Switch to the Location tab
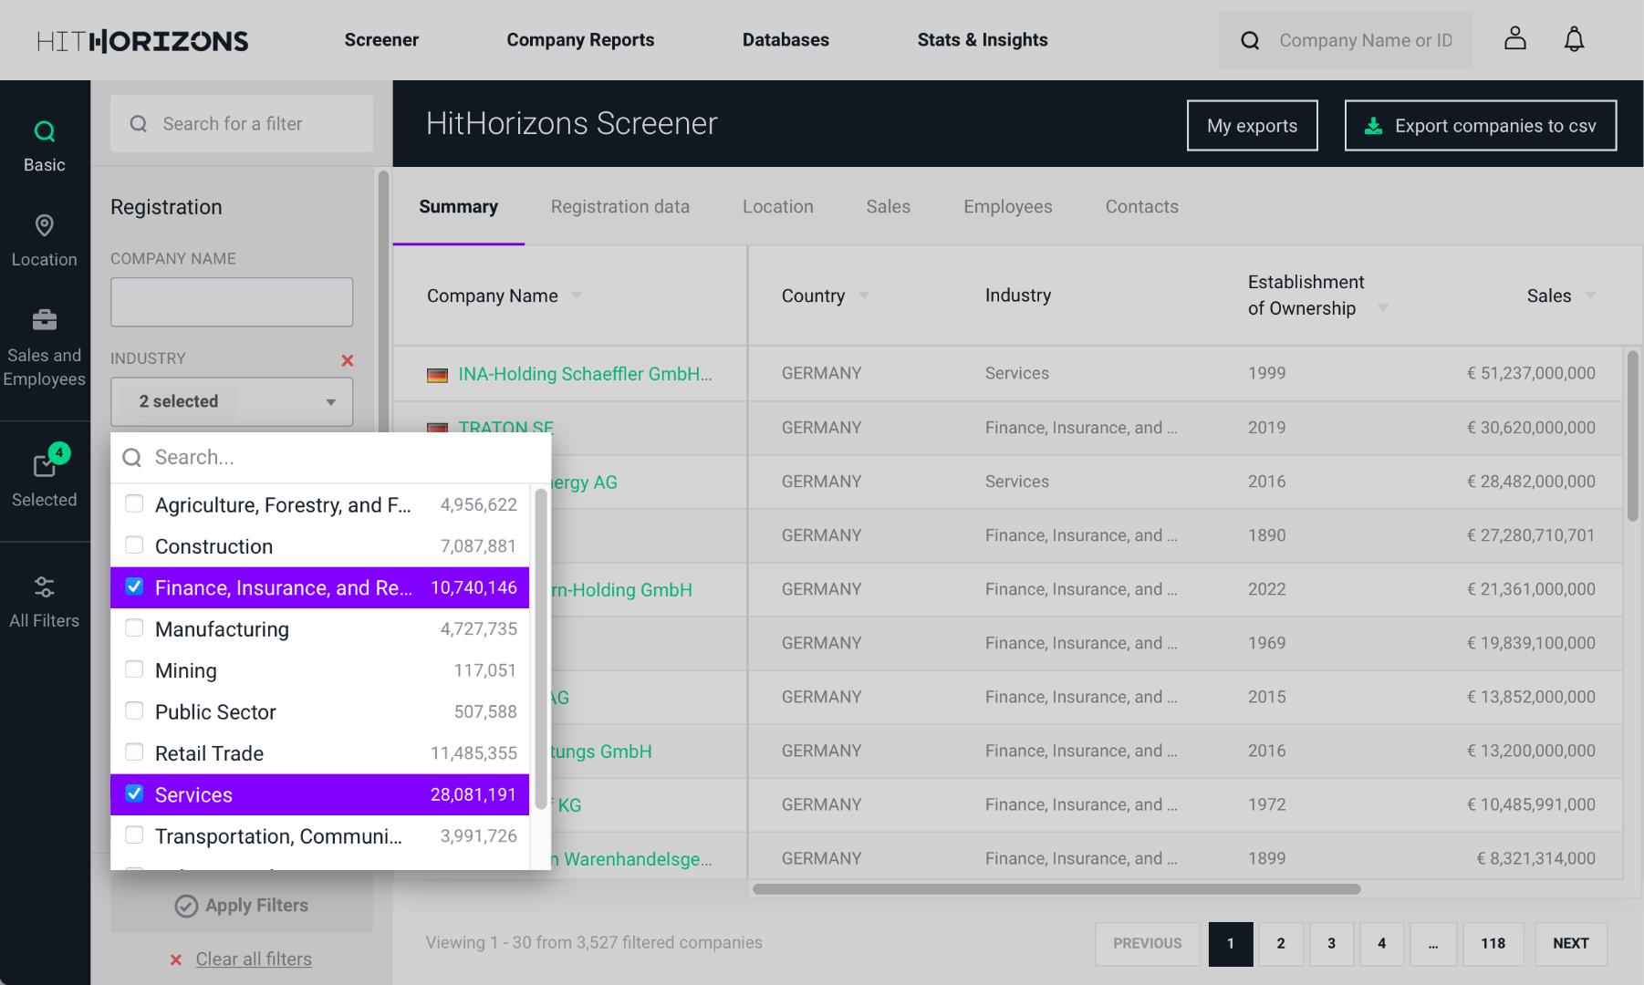1644x985 pixels. 778,207
